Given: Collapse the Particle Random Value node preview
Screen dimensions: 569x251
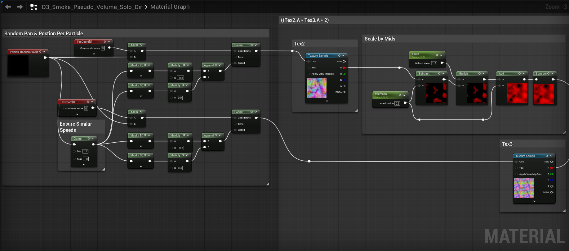Looking at the screenshot, I should coord(44,52).
